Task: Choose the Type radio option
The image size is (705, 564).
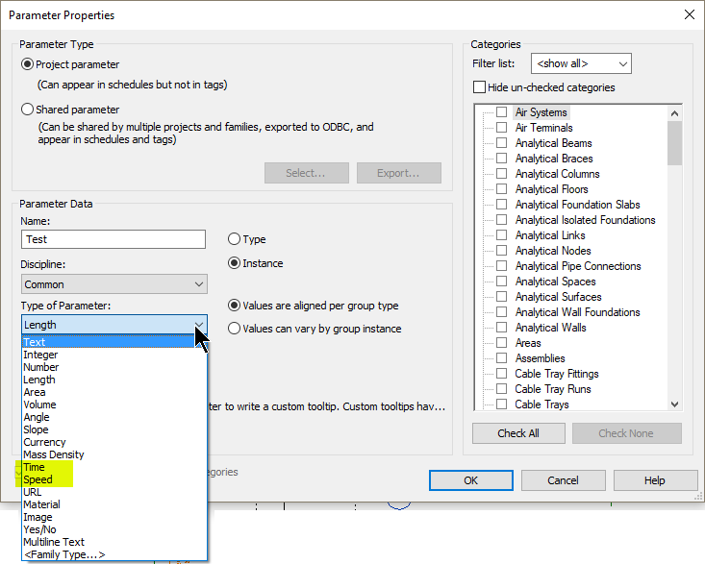Action: point(234,239)
